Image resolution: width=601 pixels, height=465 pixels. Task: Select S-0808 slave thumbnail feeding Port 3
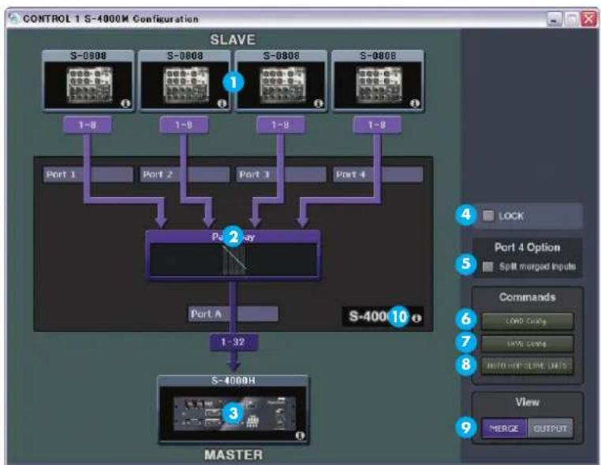[282, 81]
